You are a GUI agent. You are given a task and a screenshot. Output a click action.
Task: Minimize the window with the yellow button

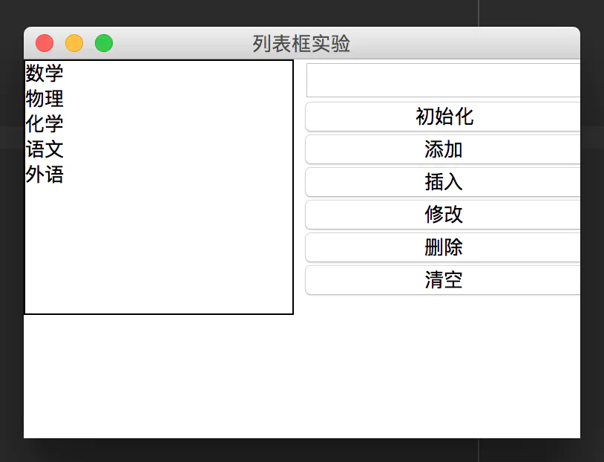74,43
